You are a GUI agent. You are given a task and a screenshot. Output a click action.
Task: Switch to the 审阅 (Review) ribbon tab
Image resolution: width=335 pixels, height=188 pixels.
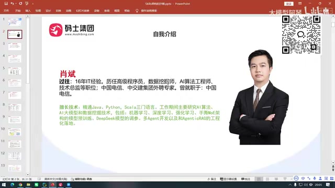107,10
